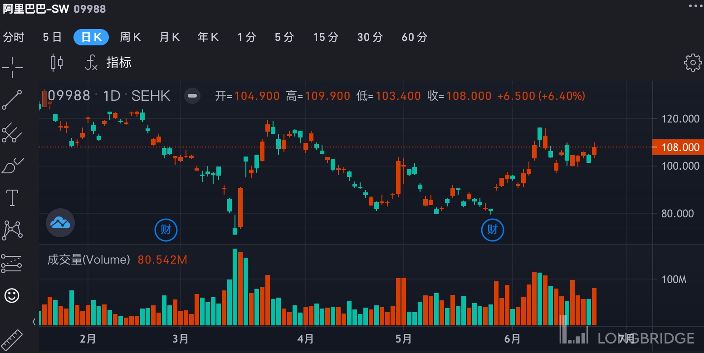Switch to the 30分 interval tab
704x353 pixels.
coord(370,37)
